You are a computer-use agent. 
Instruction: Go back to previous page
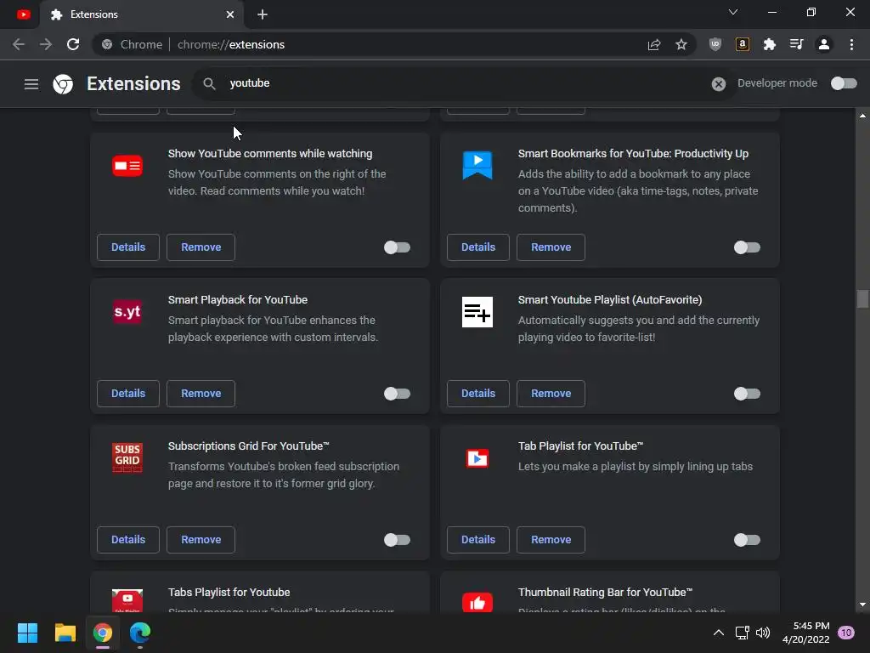point(19,44)
